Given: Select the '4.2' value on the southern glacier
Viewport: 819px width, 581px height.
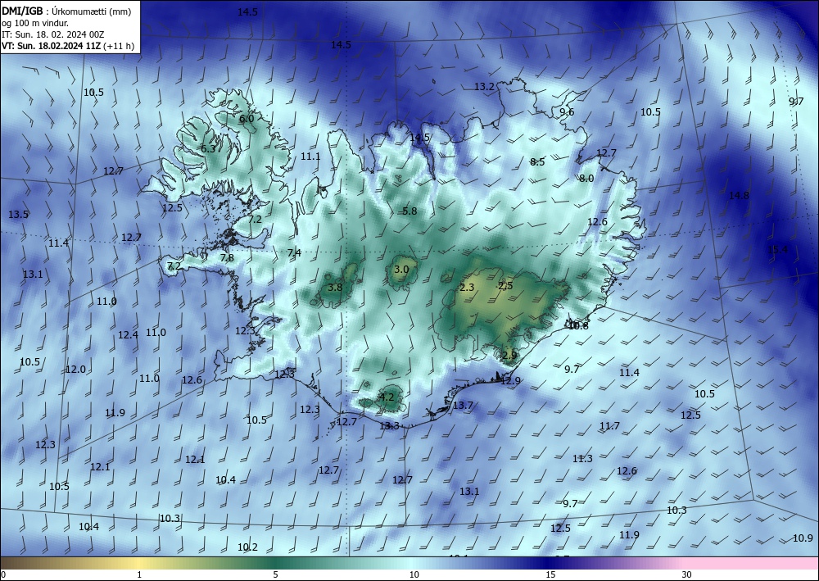Looking at the screenshot, I should [x=387, y=397].
